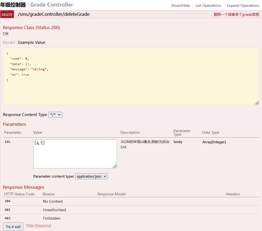Click the example JSON response box
The image size is (262, 231).
[131, 76]
